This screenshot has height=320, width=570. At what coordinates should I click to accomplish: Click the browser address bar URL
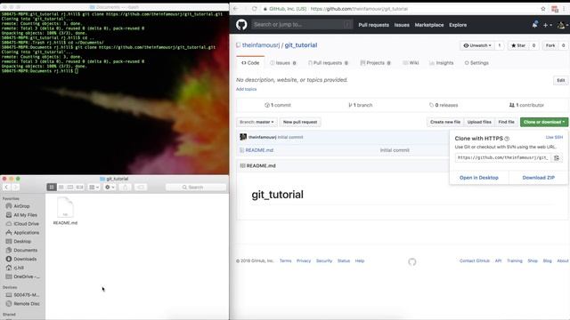359,9
